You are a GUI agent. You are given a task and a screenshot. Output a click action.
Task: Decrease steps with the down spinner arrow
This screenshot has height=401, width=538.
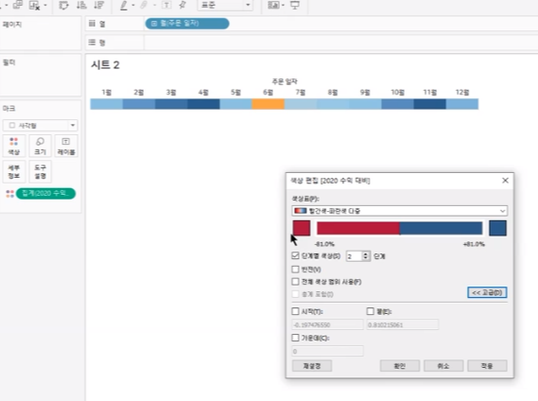pyautogui.click(x=366, y=258)
